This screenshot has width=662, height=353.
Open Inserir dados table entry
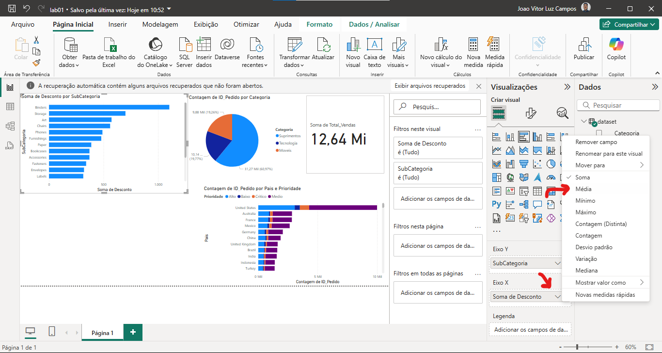click(204, 52)
